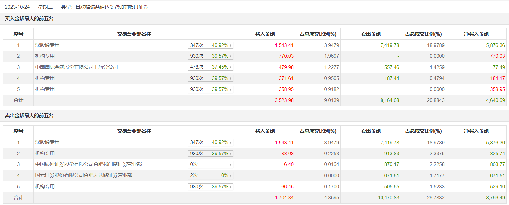Viewport: 509px width, 205px height.
Task: Select the 买入金额最大的前五名 section title
Action: 29,19
